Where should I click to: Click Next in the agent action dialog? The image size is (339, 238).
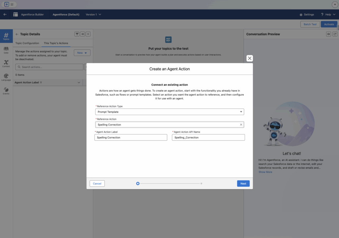243,184
